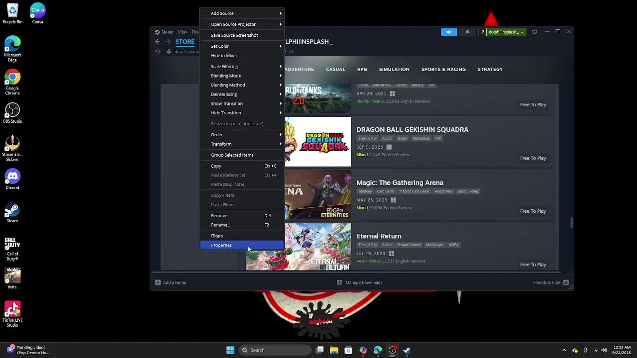
Task: Expand Show Transition submenu
Action: (241, 103)
